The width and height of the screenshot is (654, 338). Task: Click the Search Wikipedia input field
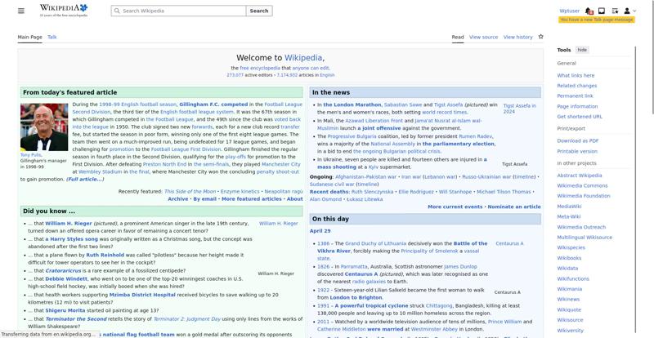[180, 11]
